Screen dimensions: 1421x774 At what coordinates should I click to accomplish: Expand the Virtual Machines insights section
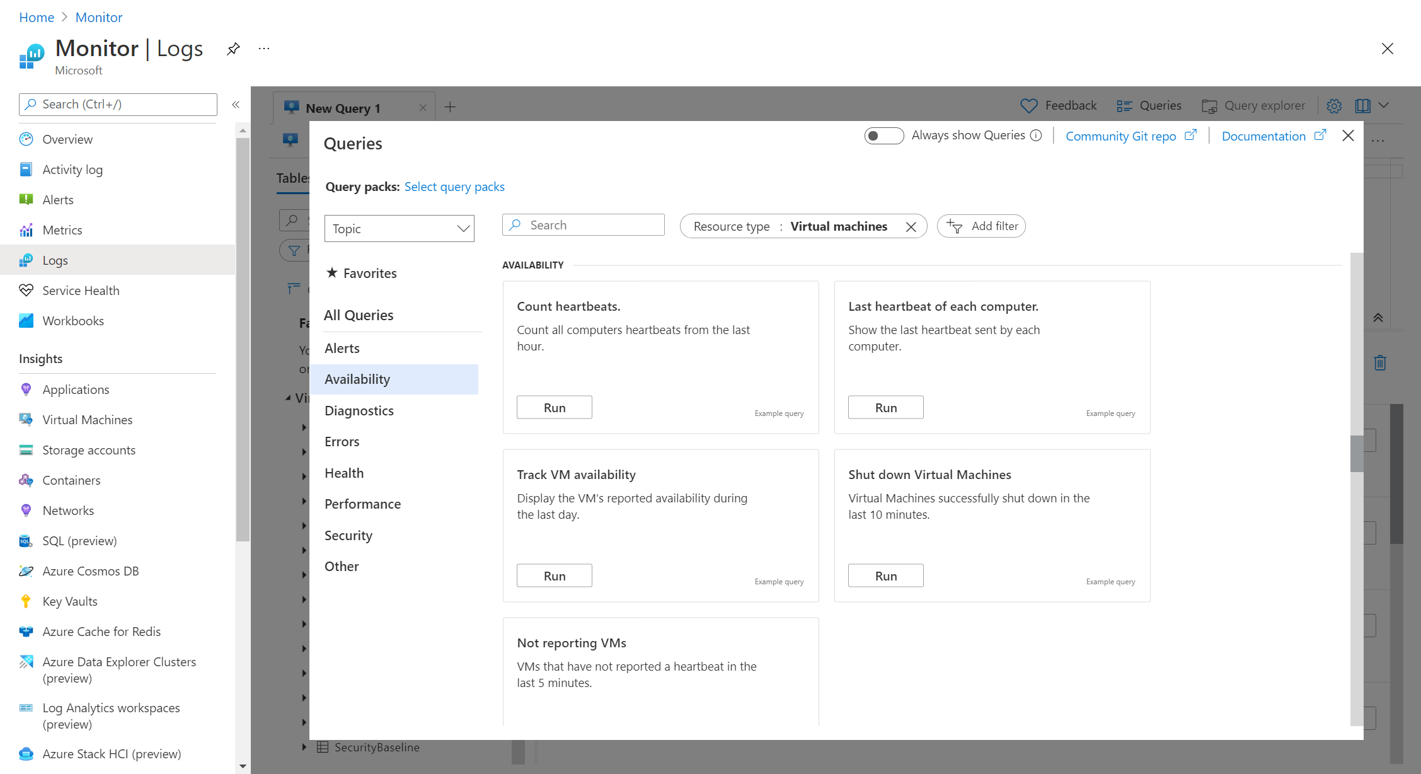[x=88, y=419]
